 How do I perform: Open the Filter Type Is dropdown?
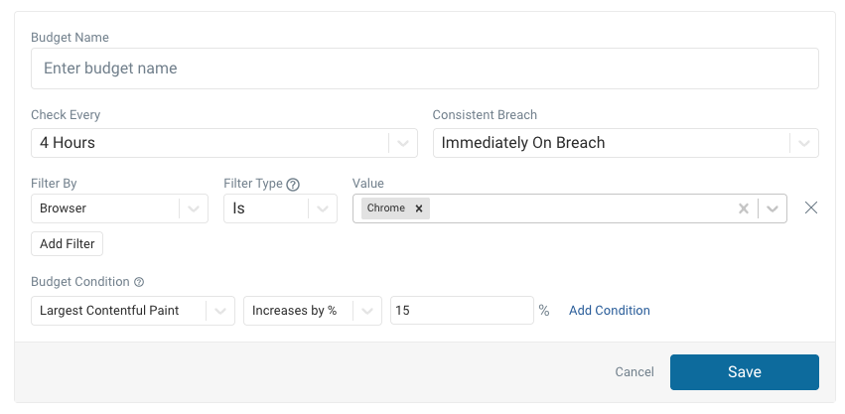tap(323, 208)
